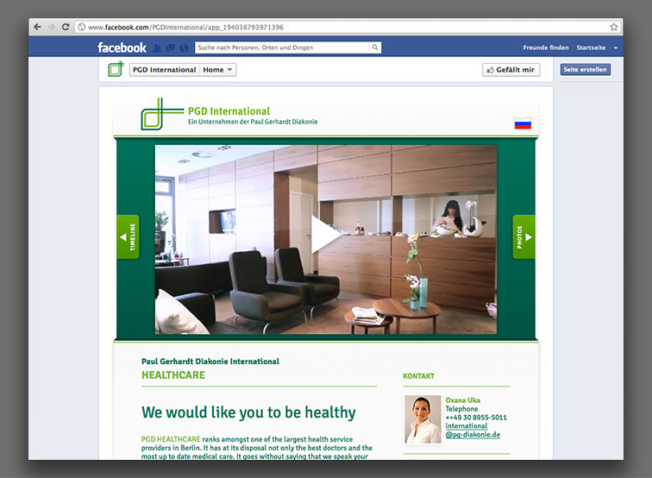Go to Startseite
652x478 pixels.
coord(591,47)
